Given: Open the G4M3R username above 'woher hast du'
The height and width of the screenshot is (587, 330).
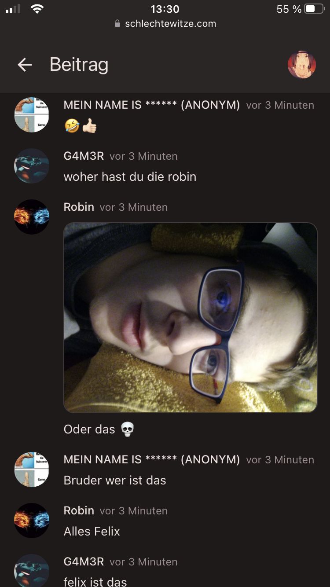Looking at the screenshot, I should click(x=84, y=156).
